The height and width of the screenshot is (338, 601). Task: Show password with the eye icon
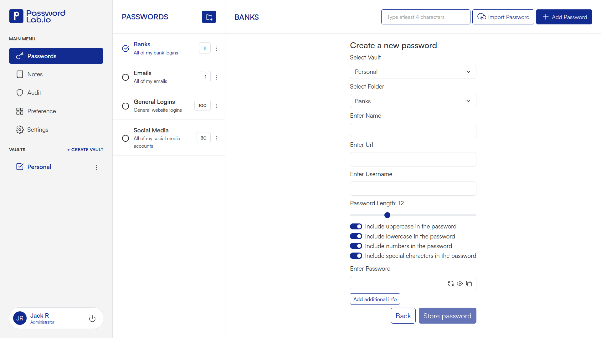pyautogui.click(x=460, y=284)
